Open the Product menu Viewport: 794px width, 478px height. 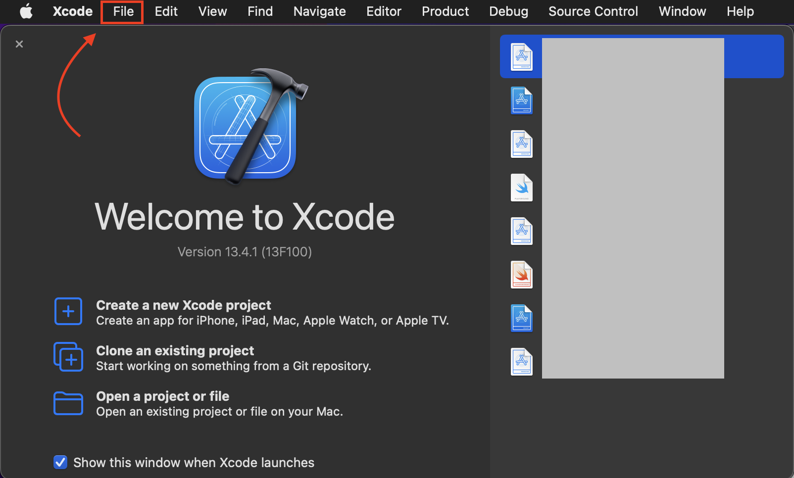coord(445,11)
